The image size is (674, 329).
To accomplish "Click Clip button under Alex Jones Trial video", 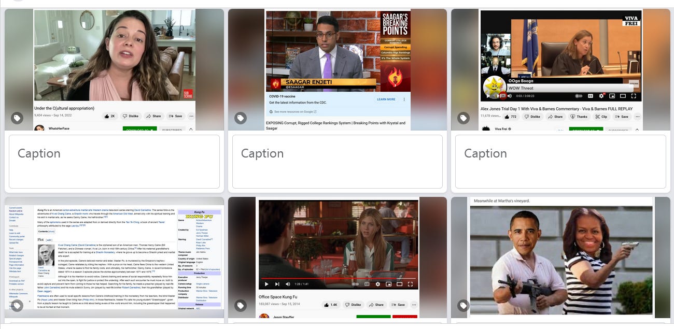I will [x=601, y=117].
